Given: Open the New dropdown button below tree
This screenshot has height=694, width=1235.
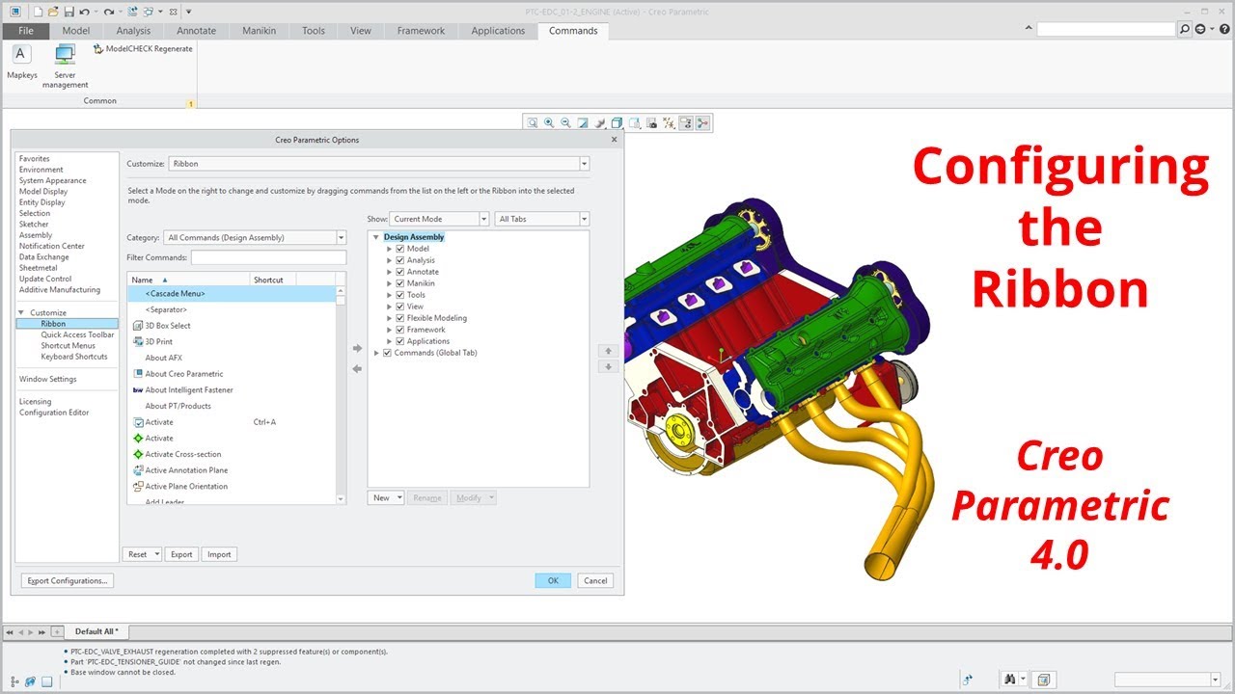Looking at the screenshot, I should (x=386, y=497).
